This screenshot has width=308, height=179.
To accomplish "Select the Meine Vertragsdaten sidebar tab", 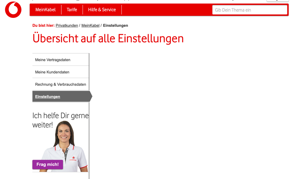I will tap(53, 60).
